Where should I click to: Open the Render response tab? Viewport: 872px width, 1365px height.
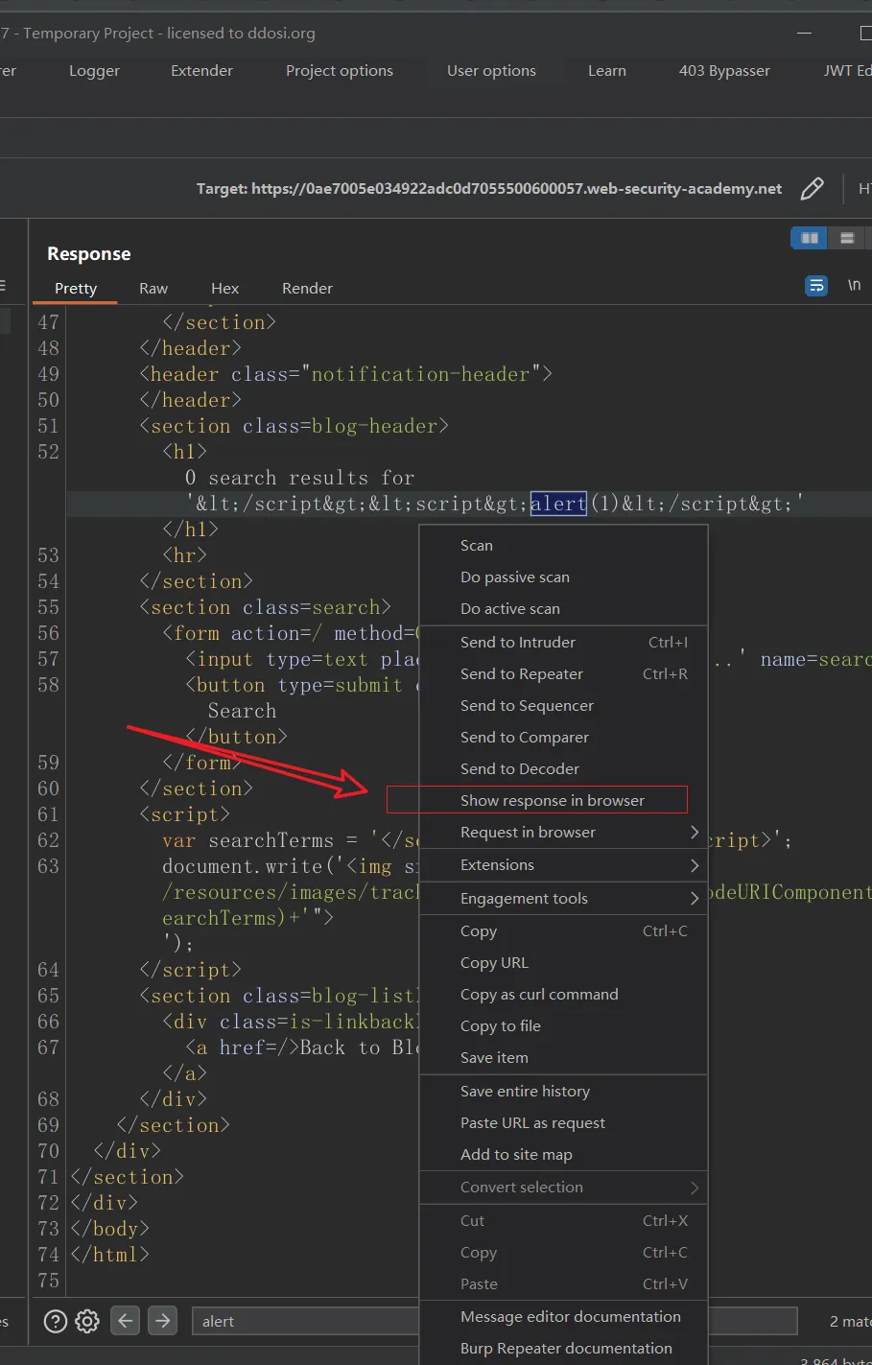pyautogui.click(x=307, y=288)
